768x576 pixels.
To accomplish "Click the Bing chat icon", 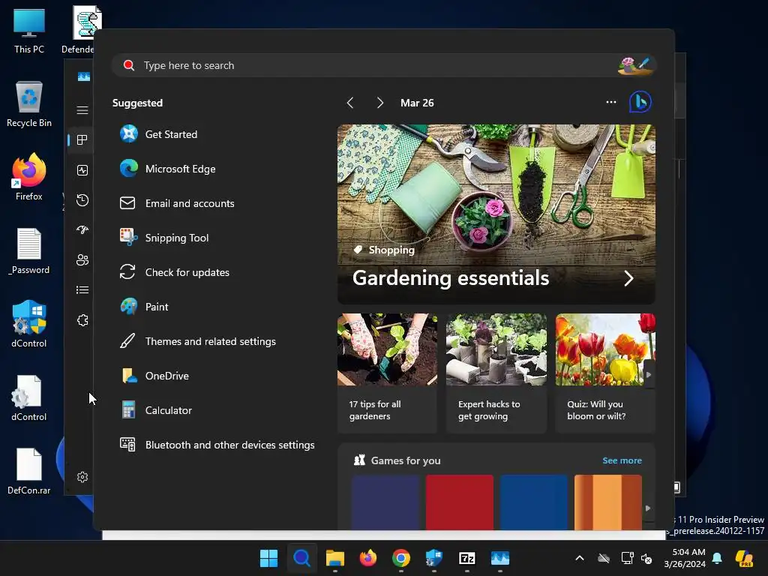I will [640, 102].
